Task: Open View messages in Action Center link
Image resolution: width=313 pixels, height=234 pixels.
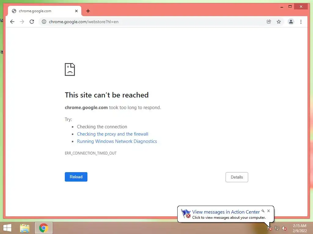Action: pyautogui.click(x=226, y=212)
